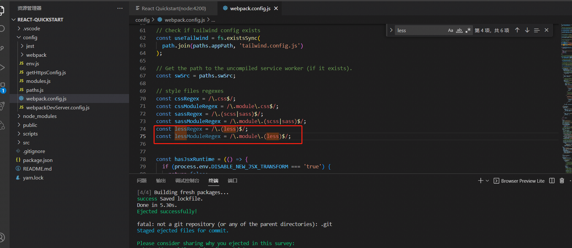The height and width of the screenshot is (248, 572).
Task: Open Run and Debug in activity bar
Action: pyautogui.click(x=2, y=67)
